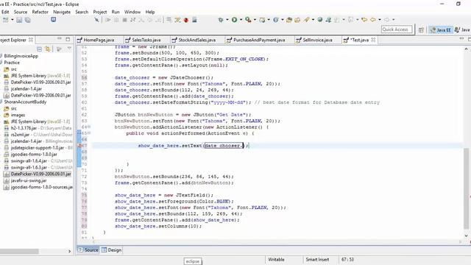
Task: Switch to the Java EE perspective
Action: point(441,29)
